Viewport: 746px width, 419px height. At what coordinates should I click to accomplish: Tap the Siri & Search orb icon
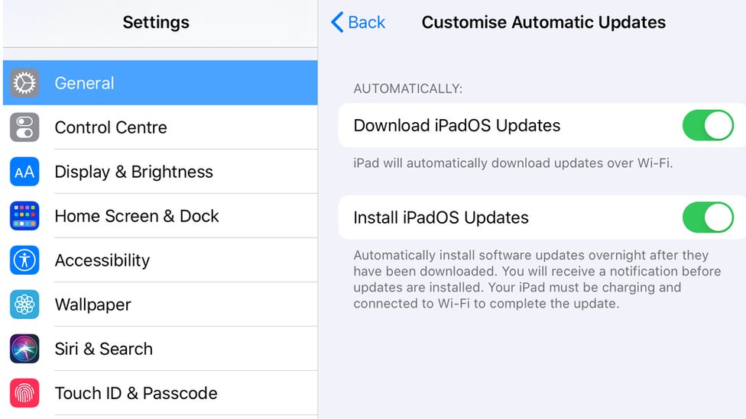[x=24, y=349]
